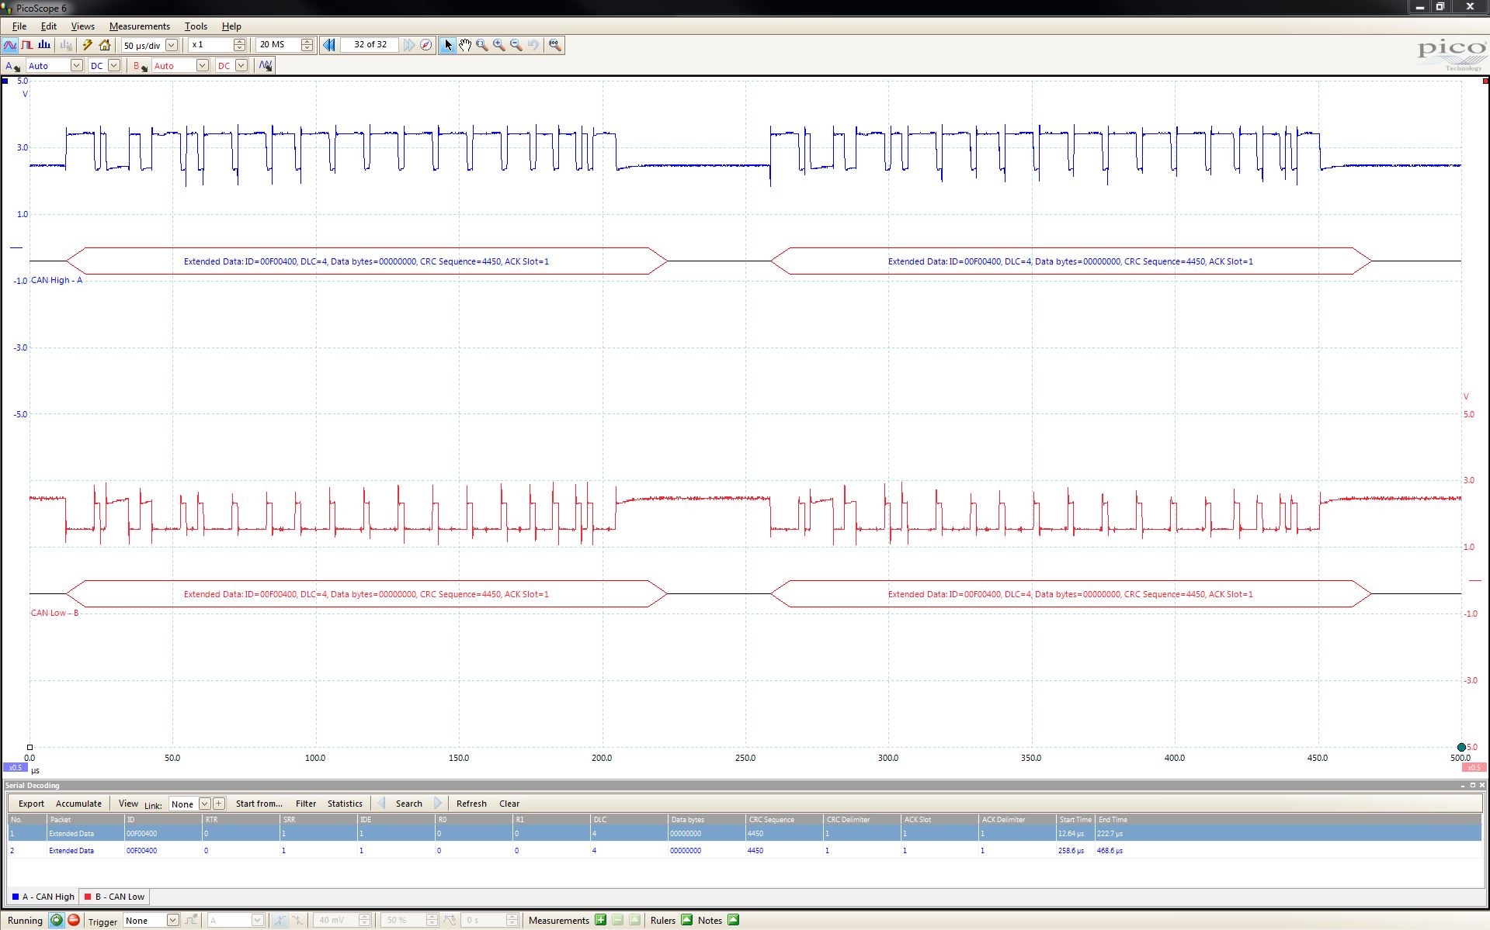1490x930 pixels.
Task: Open Channel B options button
Action: point(140,66)
